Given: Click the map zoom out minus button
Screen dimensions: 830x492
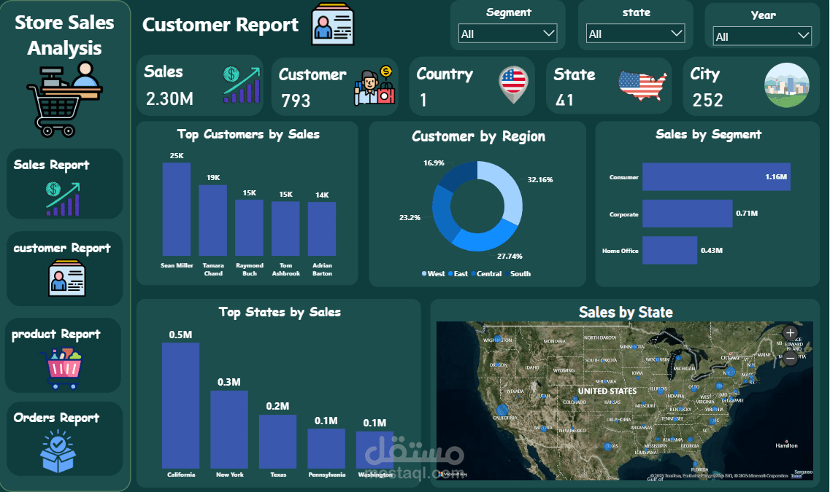Looking at the screenshot, I should point(790,359).
